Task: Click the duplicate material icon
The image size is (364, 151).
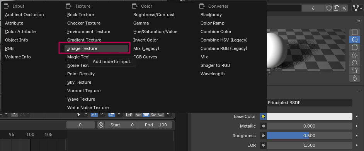Action: [x=337, y=8]
